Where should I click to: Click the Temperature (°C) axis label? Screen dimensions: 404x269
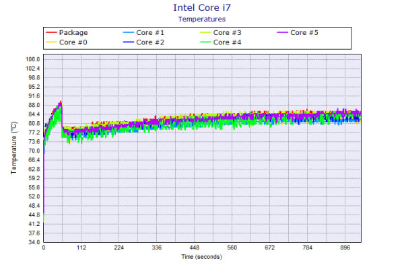[14, 148]
